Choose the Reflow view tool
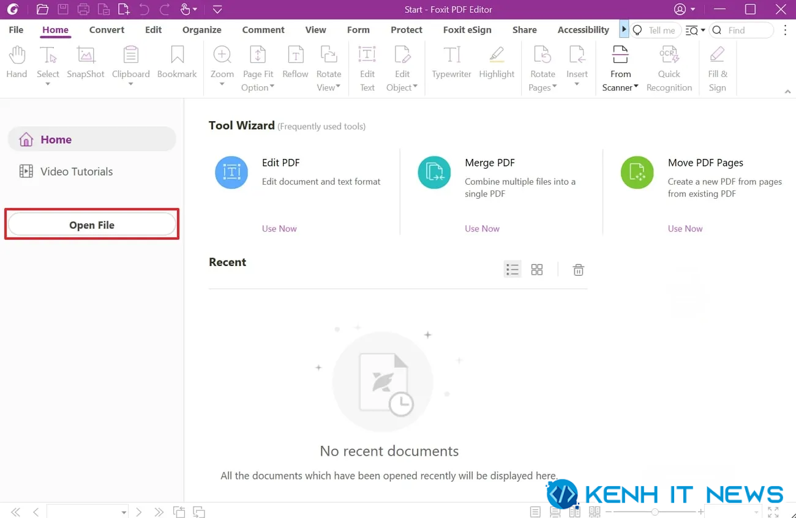The image size is (796, 518). pyautogui.click(x=295, y=62)
